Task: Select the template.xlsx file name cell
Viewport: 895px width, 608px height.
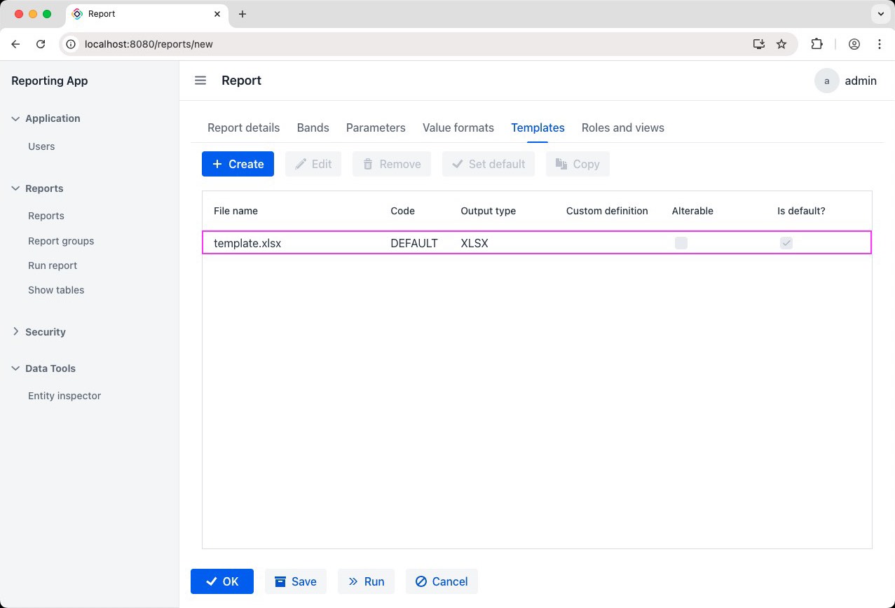Action: coord(247,243)
